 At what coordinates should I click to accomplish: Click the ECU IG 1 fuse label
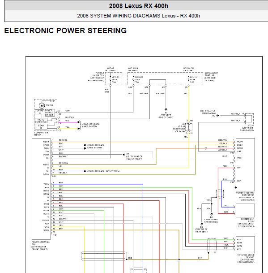194,79
